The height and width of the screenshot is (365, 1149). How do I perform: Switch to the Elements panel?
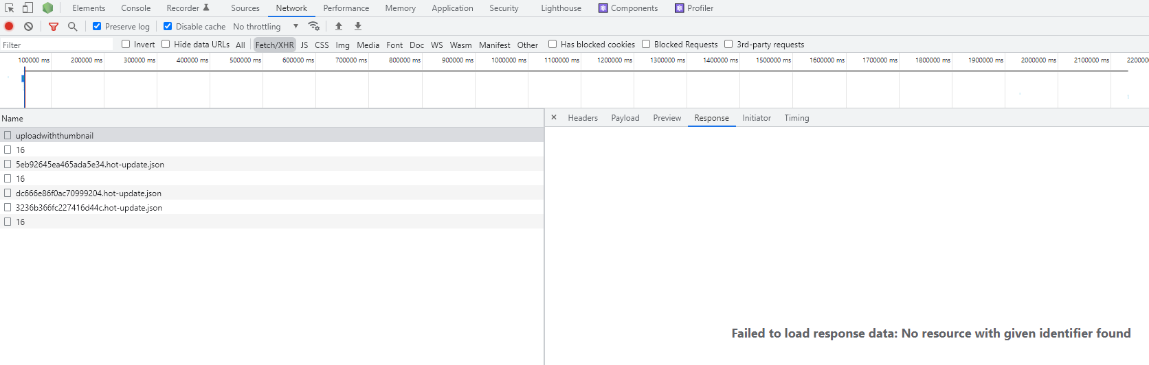tap(89, 8)
